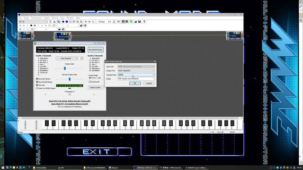Open the View menu
The image size is (303, 170).
click(x=62, y=18)
